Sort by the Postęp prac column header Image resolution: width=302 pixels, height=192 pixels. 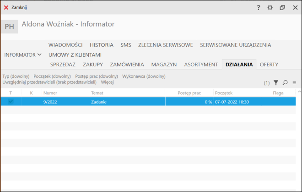(189, 93)
